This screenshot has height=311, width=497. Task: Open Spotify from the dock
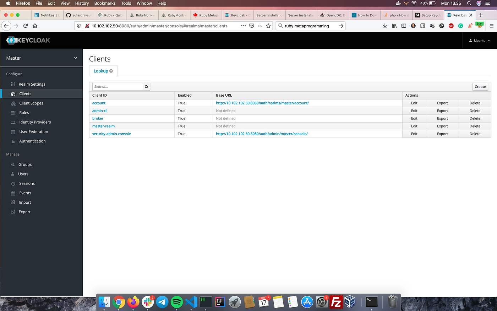[177, 302]
